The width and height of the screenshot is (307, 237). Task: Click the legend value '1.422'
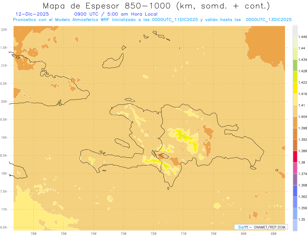click(303, 82)
